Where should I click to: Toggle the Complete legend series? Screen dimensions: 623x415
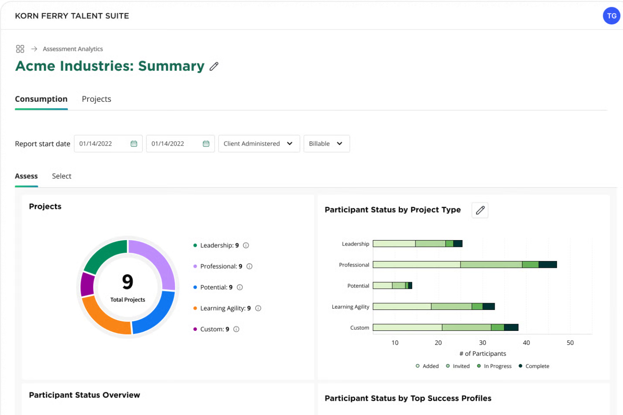tap(534, 366)
